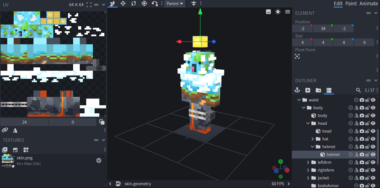Viewport: 380px width, 188px height.
Task: Click the skin.png texture thumbnail
Action: pos(8,160)
